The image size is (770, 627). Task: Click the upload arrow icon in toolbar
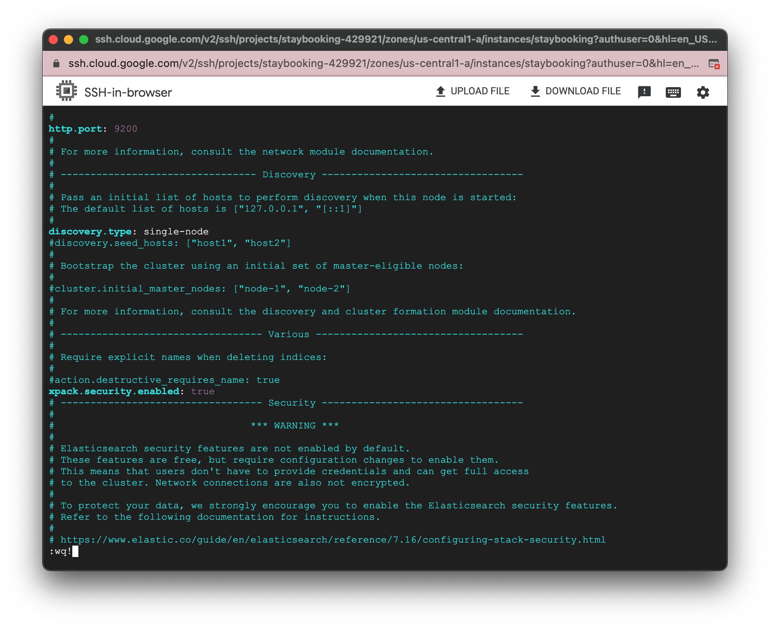point(440,91)
